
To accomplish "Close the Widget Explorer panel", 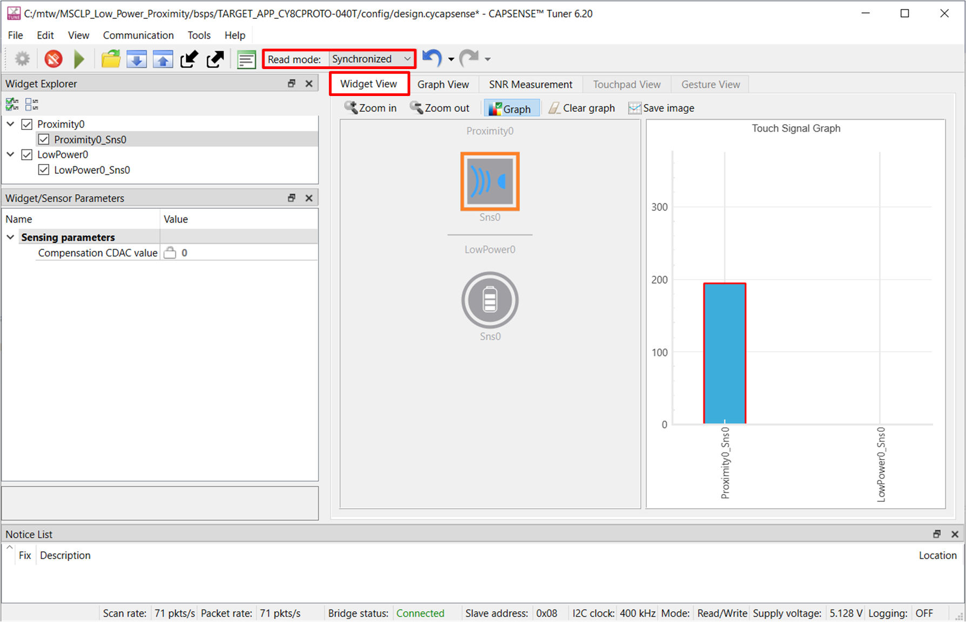I will (309, 84).
